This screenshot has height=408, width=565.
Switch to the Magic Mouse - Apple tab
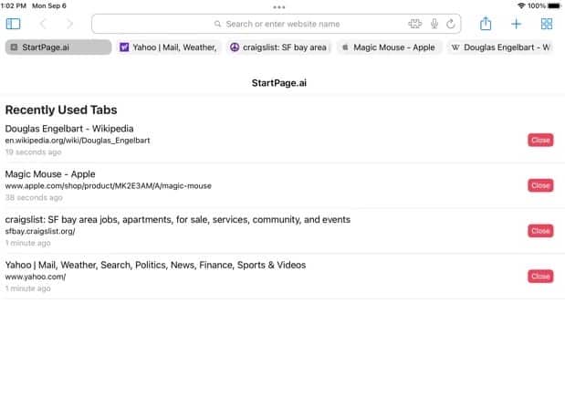coord(389,47)
